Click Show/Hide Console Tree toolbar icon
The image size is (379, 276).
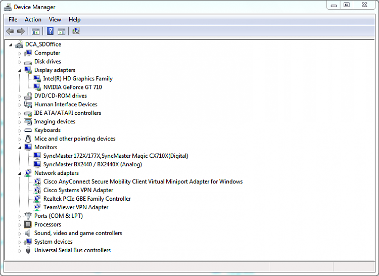(35, 31)
